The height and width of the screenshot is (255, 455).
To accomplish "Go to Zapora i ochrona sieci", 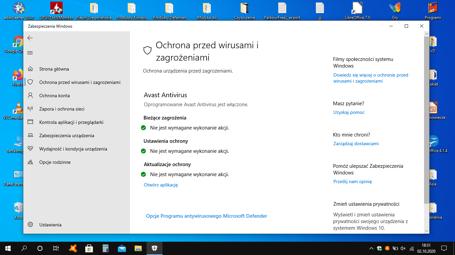I will [x=77, y=109].
